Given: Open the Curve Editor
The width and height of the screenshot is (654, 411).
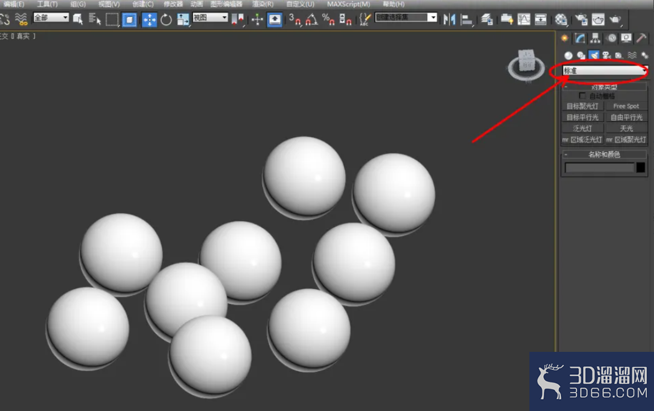Looking at the screenshot, I should click(x=524, y=19).
